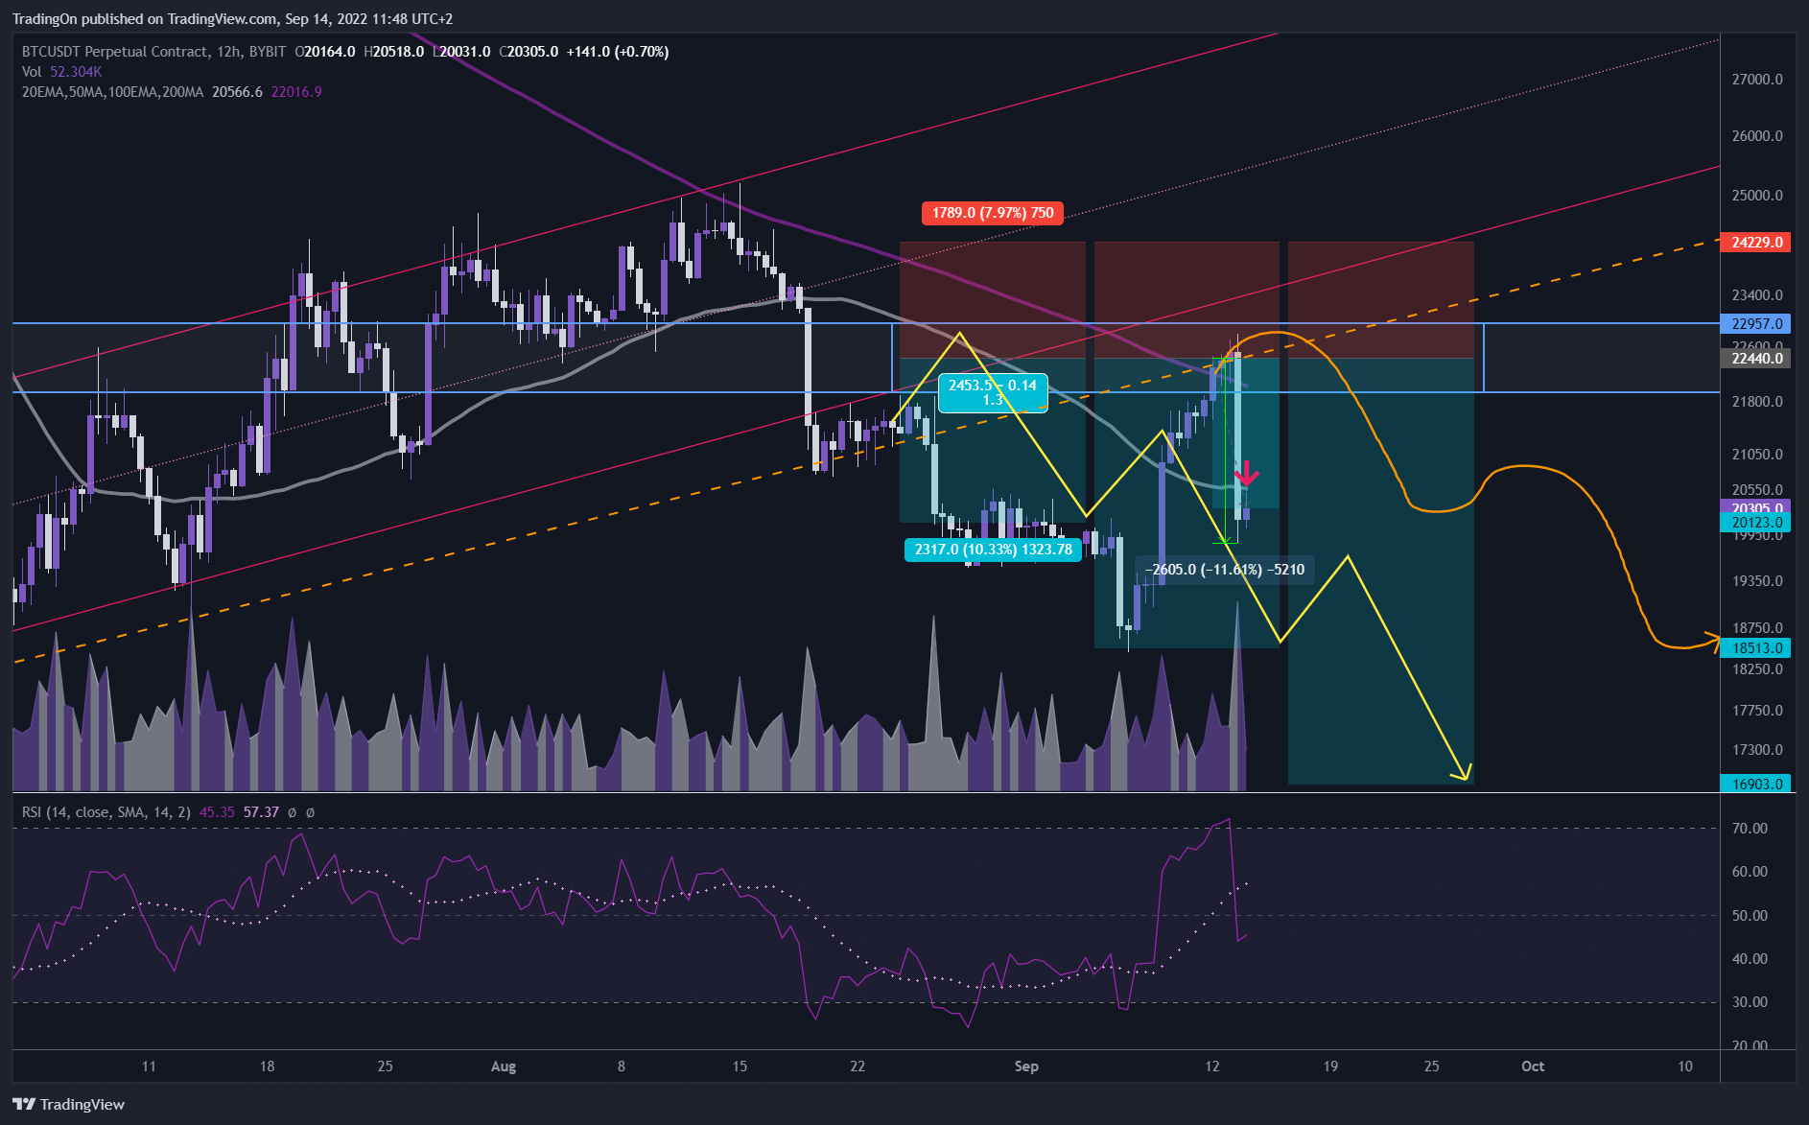1809x1125 pixels.
Task: Click the 25000.0 price scale label
Action: tap(1757, 196)
